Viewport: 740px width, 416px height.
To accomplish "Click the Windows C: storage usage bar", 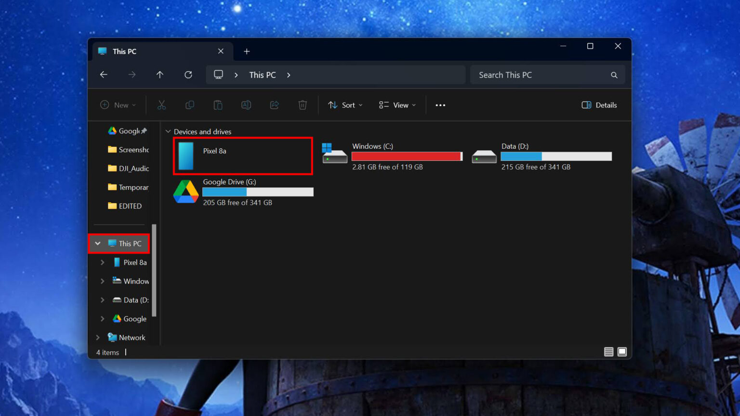I will point(407,156).
